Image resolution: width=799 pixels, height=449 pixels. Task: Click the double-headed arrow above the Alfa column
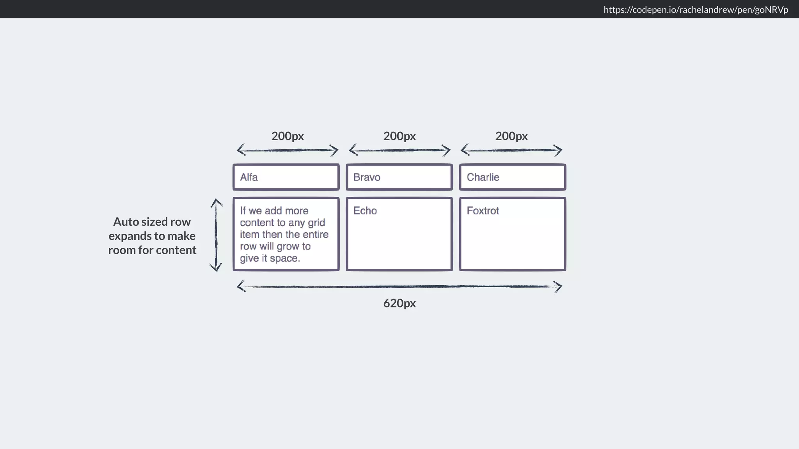click(288, 150)
